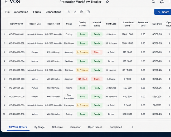Select due date 06/11/25

tap(157, 105)
